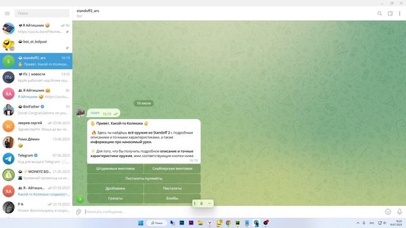406x228 pixels.
Task: Open the emoji picker
Action: (388, 212)
